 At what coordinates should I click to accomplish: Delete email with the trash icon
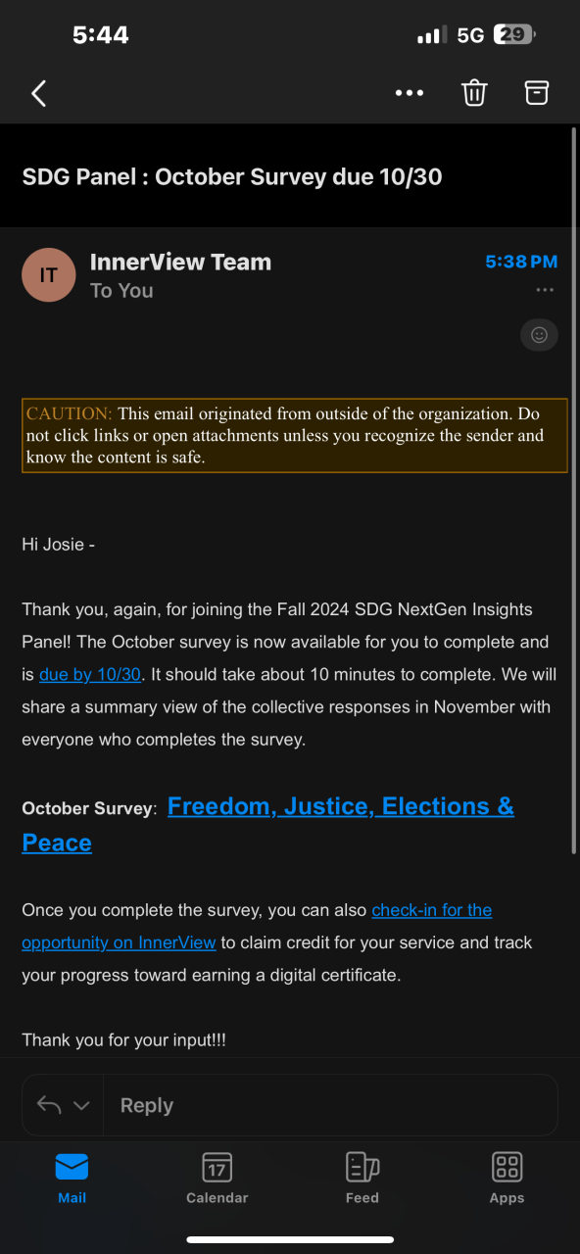coord(474,93)
